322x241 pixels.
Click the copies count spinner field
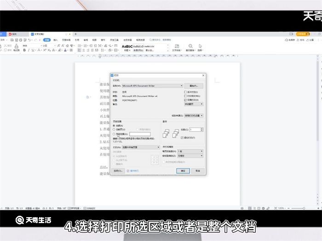[196, 129]
